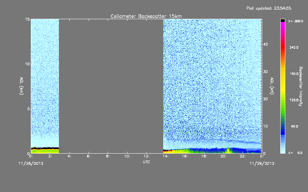Click the 'AGL (kft)' right axis label

tap(272, 86)
